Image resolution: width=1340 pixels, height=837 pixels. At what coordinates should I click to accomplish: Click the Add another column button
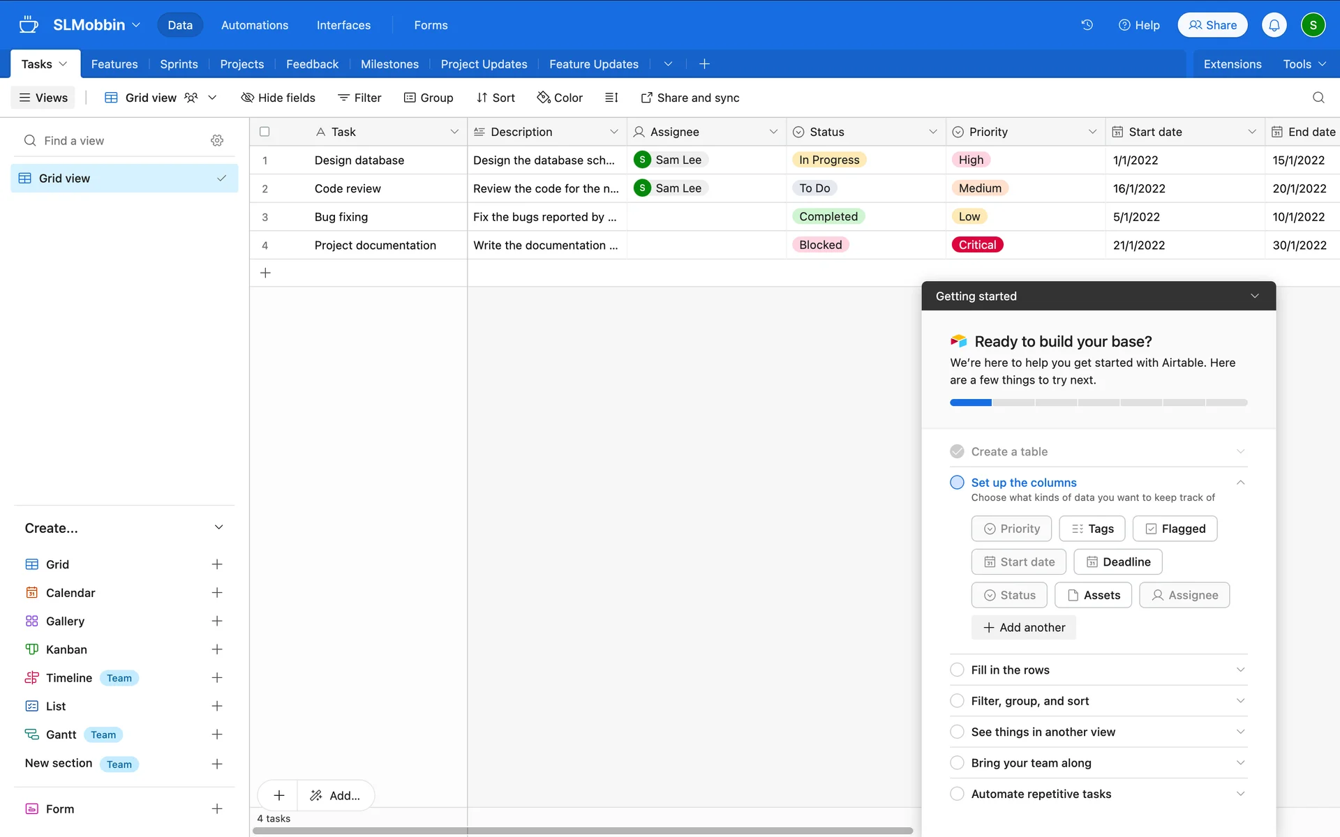coord(1024,628)
